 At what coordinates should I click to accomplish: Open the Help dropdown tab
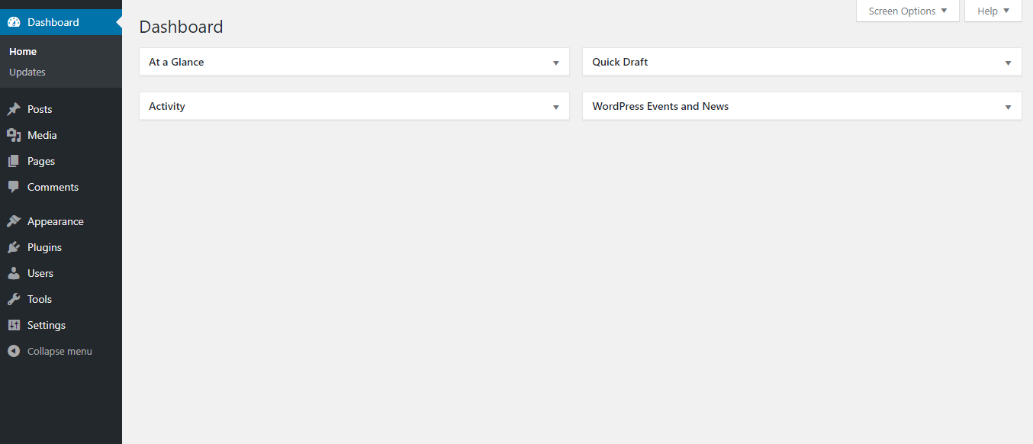click(x=993, y=11)
